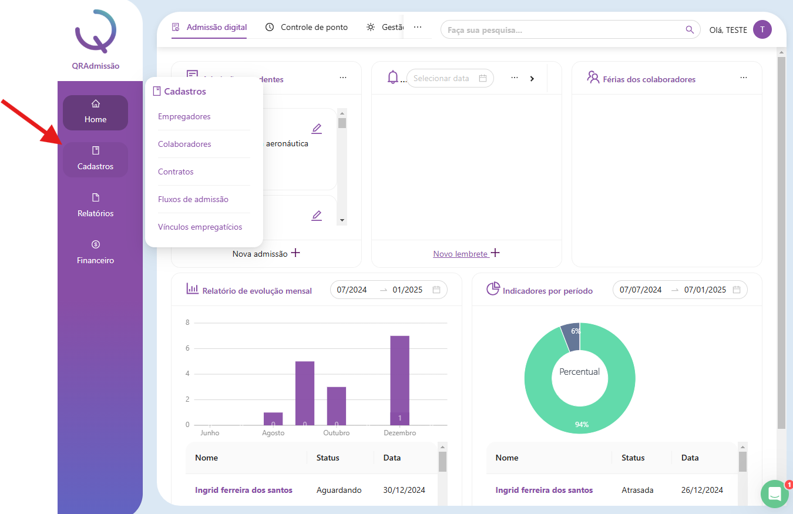
Task: Click the next arrow in reminders panel
Action: (x=532, y=78)
